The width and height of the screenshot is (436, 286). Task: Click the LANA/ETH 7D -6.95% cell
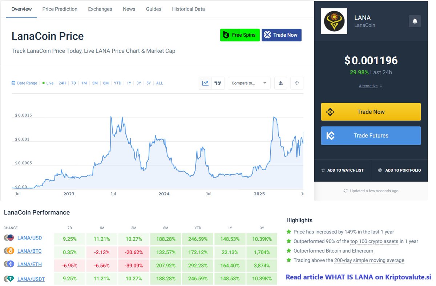(70, 265)
